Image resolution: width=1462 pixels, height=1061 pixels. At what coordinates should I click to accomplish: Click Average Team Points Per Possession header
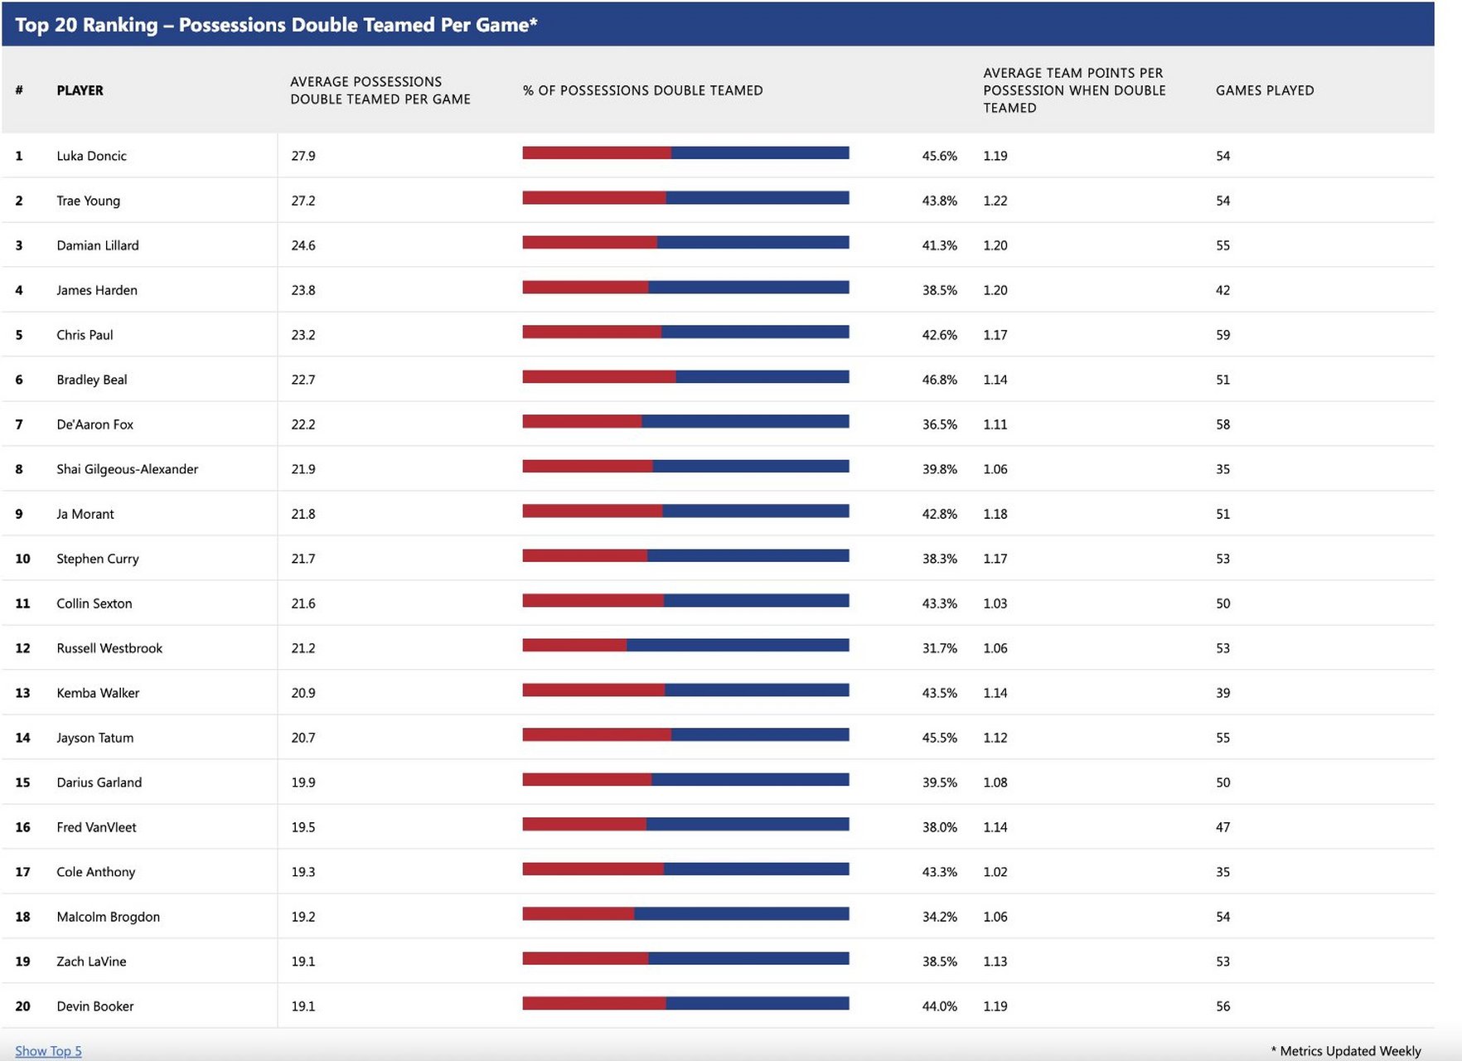1074,90
